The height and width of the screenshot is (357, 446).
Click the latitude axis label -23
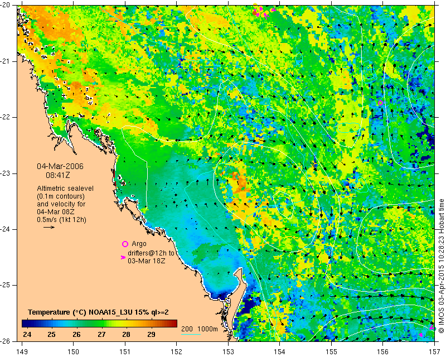6,173
